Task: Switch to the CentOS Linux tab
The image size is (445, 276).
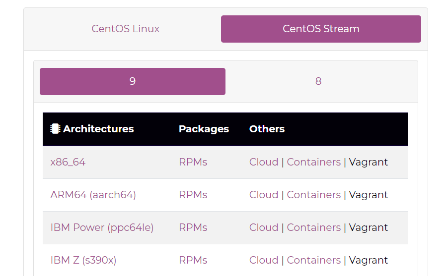Action: click(x=126, y=29)
